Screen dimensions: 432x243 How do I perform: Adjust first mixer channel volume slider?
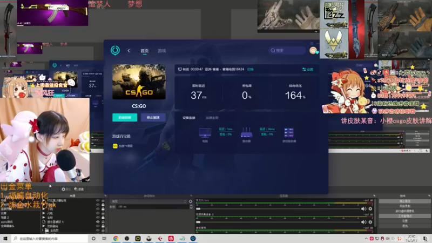(278, 209)
